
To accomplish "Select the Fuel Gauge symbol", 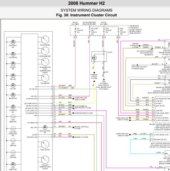I will [x=45, y=144].
